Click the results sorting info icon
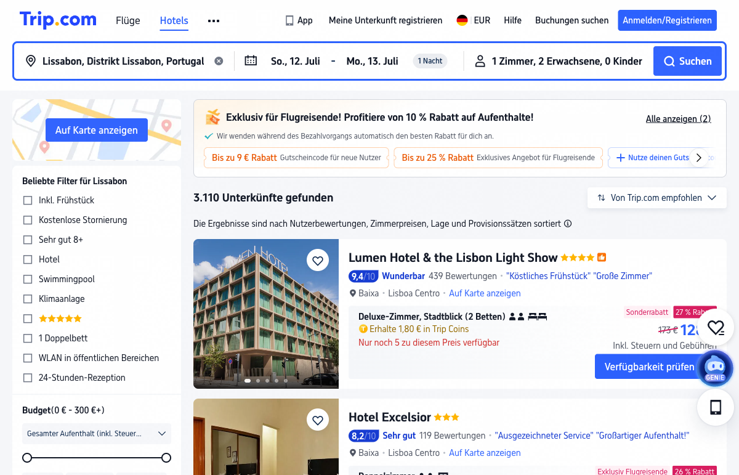Image resolution: width=739 pixels, height=475 pixels. [x=568, y=224]
